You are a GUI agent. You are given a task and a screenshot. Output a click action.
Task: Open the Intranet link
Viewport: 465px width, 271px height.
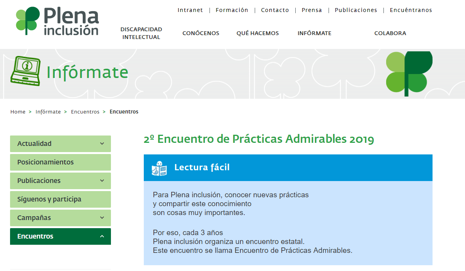tap(190, 10)
